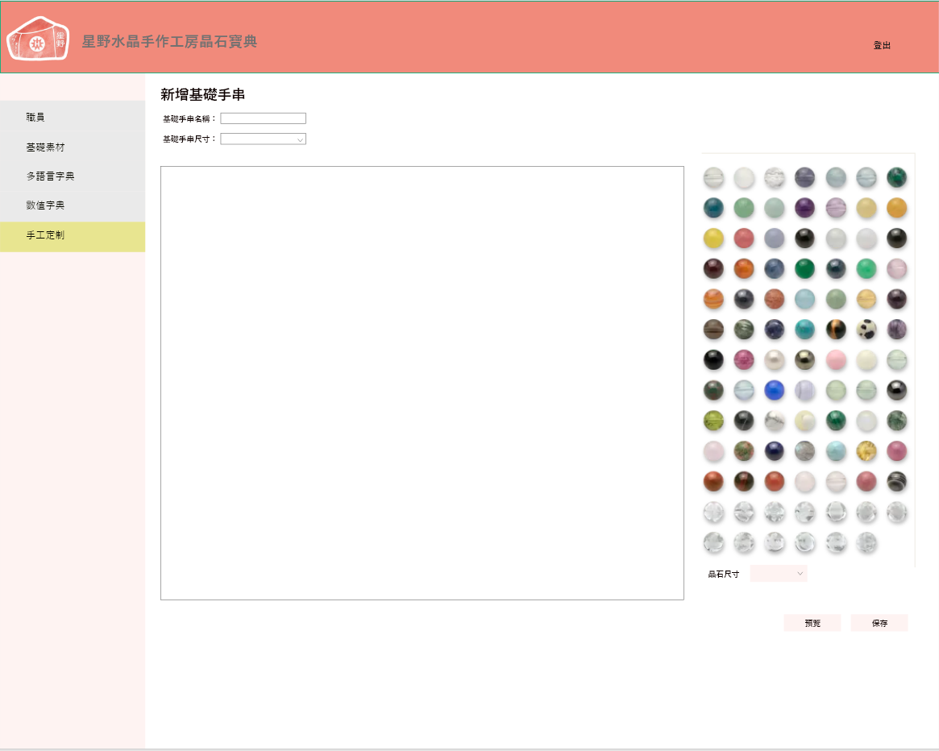939x751 pixels.
Task: Choose the bright royal blue bead
Action: click(775, 390)
